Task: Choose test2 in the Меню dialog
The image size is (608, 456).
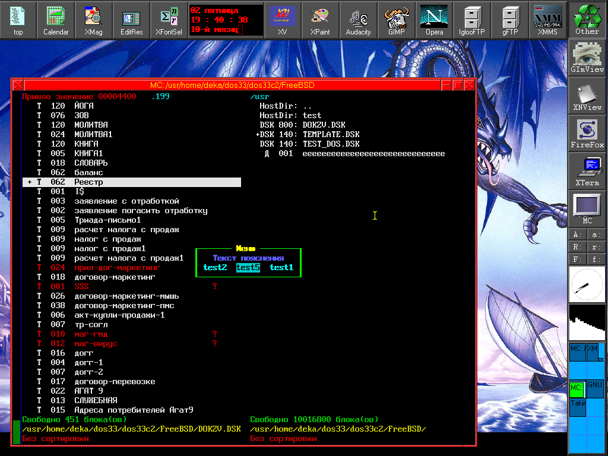Action: [x=215, y=268]
